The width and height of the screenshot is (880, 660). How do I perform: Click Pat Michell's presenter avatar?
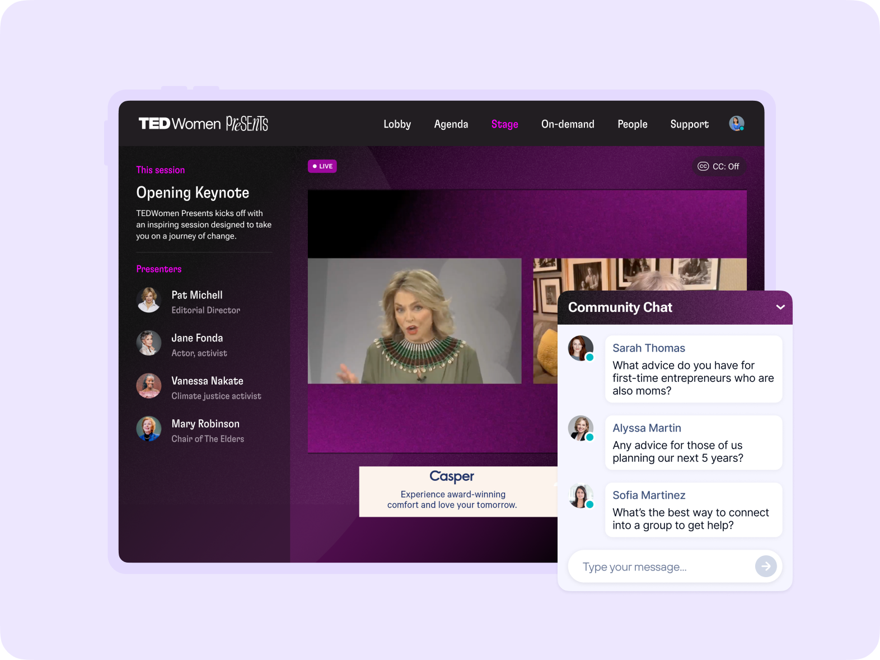tap(149, 300)
